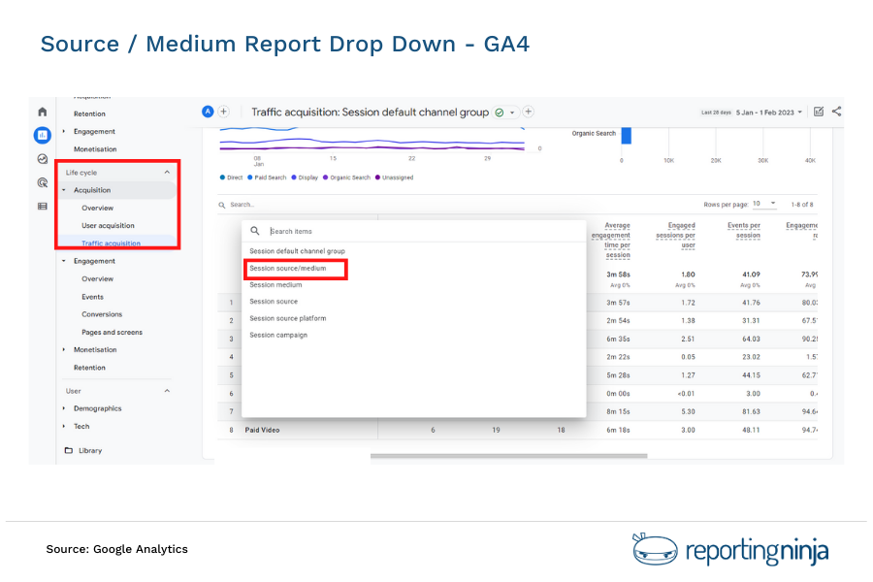The height and width of the screenshot is (582, 873).
Task: Click the blue A comparison badge
Action: point(208,112)
